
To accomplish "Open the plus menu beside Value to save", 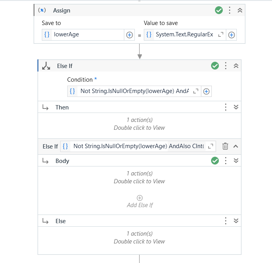I will pos(231,35).
